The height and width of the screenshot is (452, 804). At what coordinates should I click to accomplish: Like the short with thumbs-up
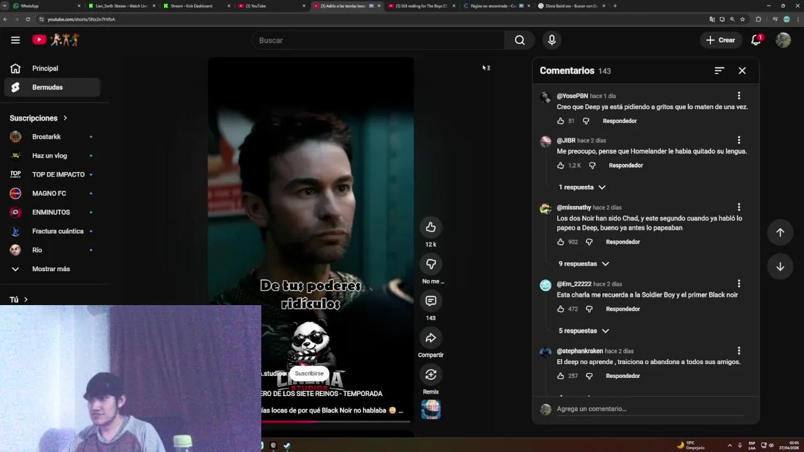coord(431,227)
